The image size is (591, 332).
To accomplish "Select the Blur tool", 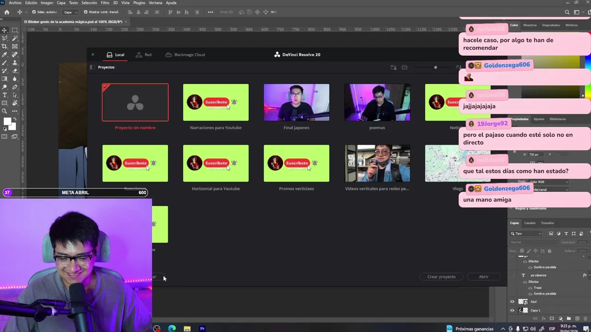I will pyautogui.click(x=15, y=79).
